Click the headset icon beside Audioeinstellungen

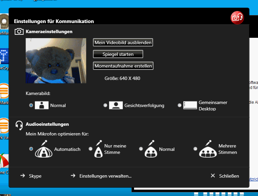(19, 124)
